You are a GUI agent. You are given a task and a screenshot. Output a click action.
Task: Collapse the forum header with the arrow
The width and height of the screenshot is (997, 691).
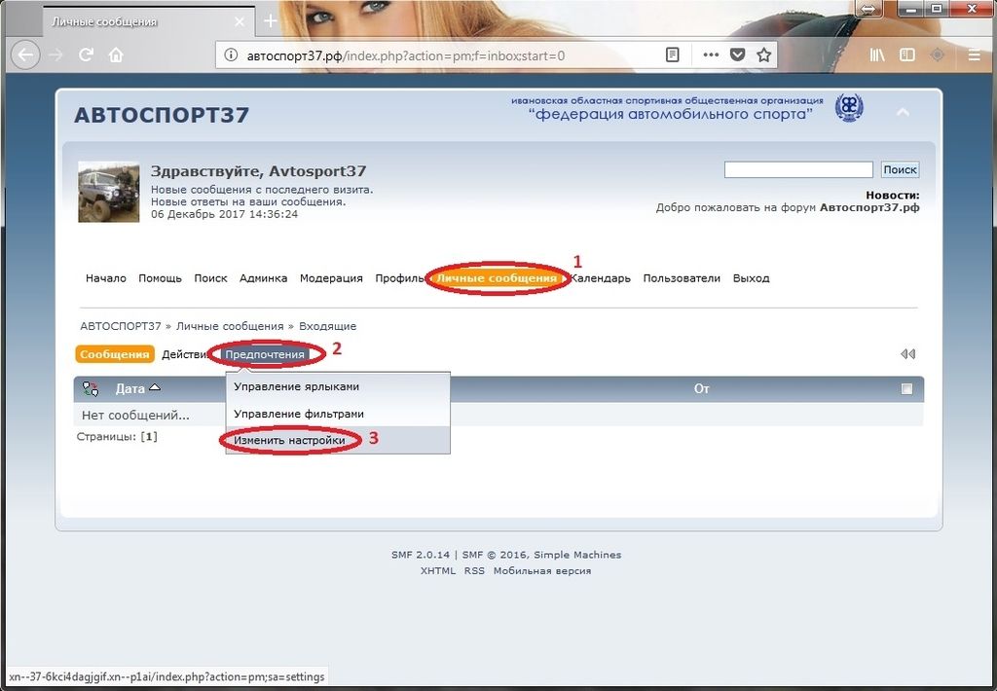[x=903, y=113]
